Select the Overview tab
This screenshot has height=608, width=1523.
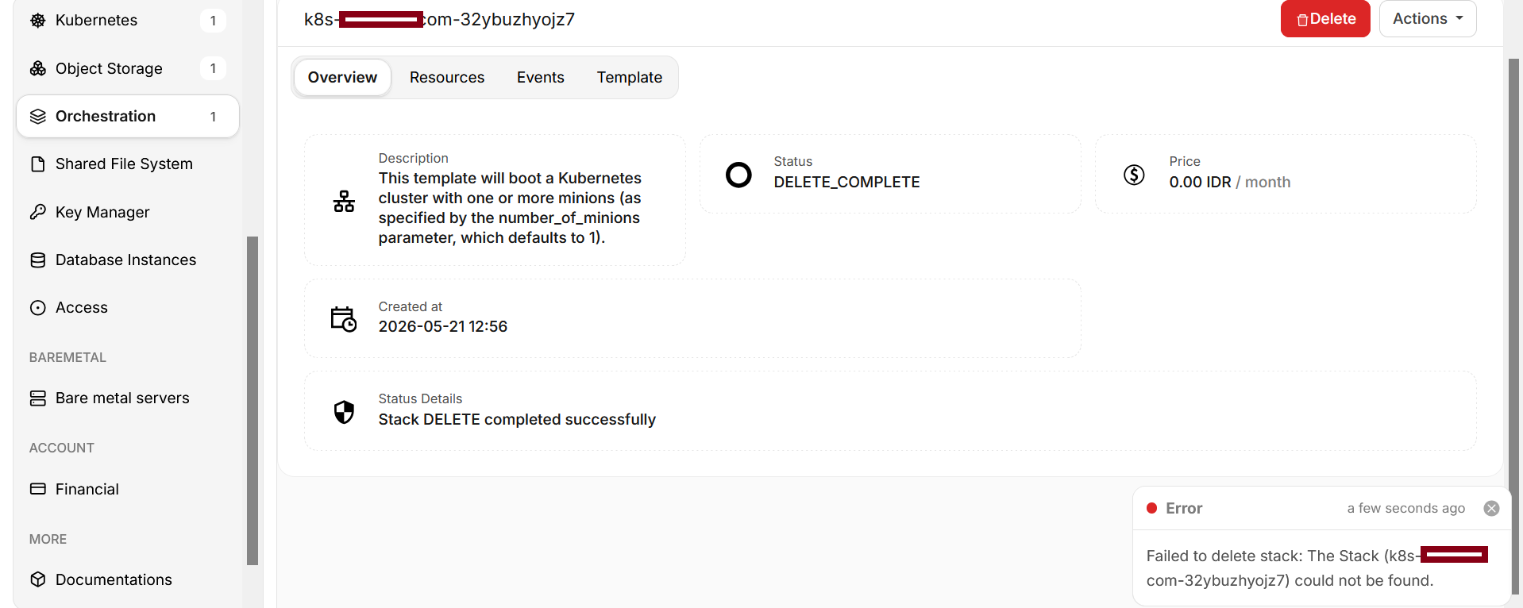pos(342,77)
